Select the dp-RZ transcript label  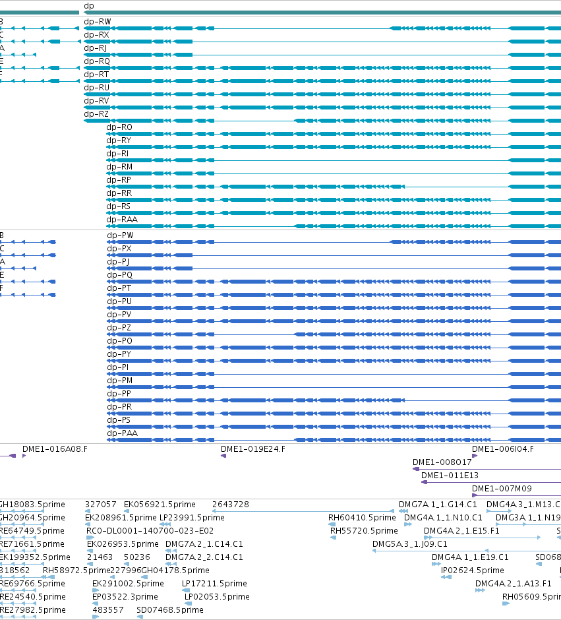[x=96, y=114]
